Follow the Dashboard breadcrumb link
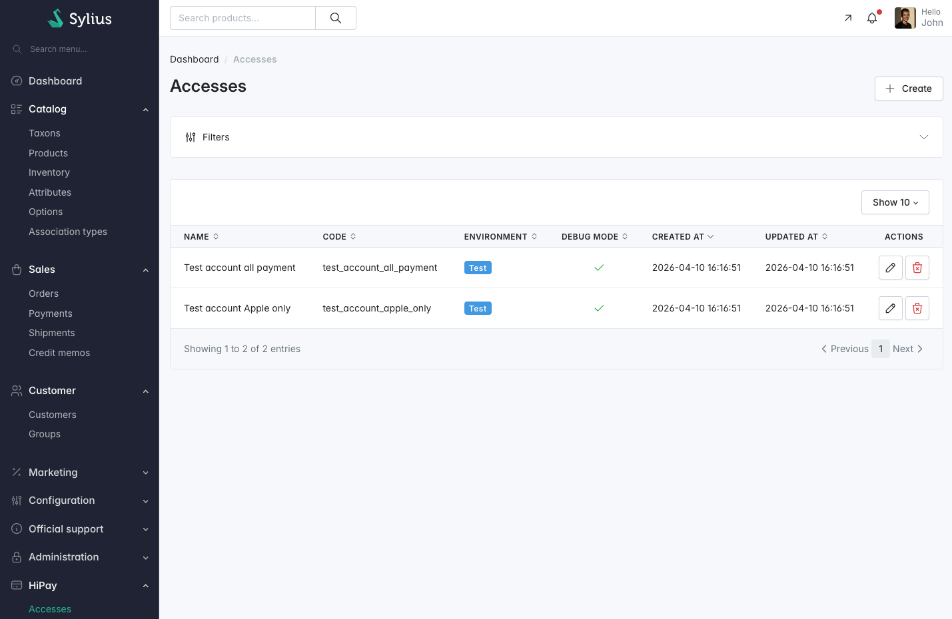 [x=194, y=59]
